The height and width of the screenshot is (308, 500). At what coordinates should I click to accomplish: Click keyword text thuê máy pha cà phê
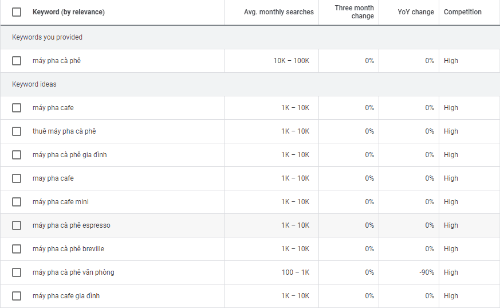point(64,131)
